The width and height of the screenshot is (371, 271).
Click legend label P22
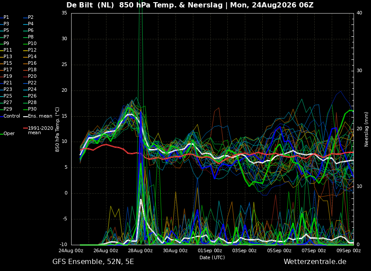pos(32,83)
